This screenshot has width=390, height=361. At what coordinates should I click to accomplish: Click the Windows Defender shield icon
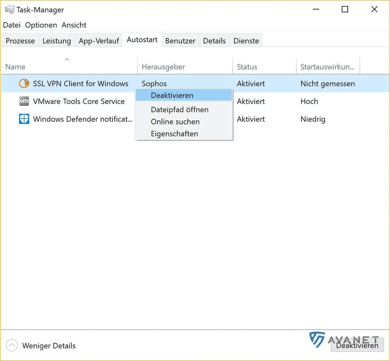(24, 119)
